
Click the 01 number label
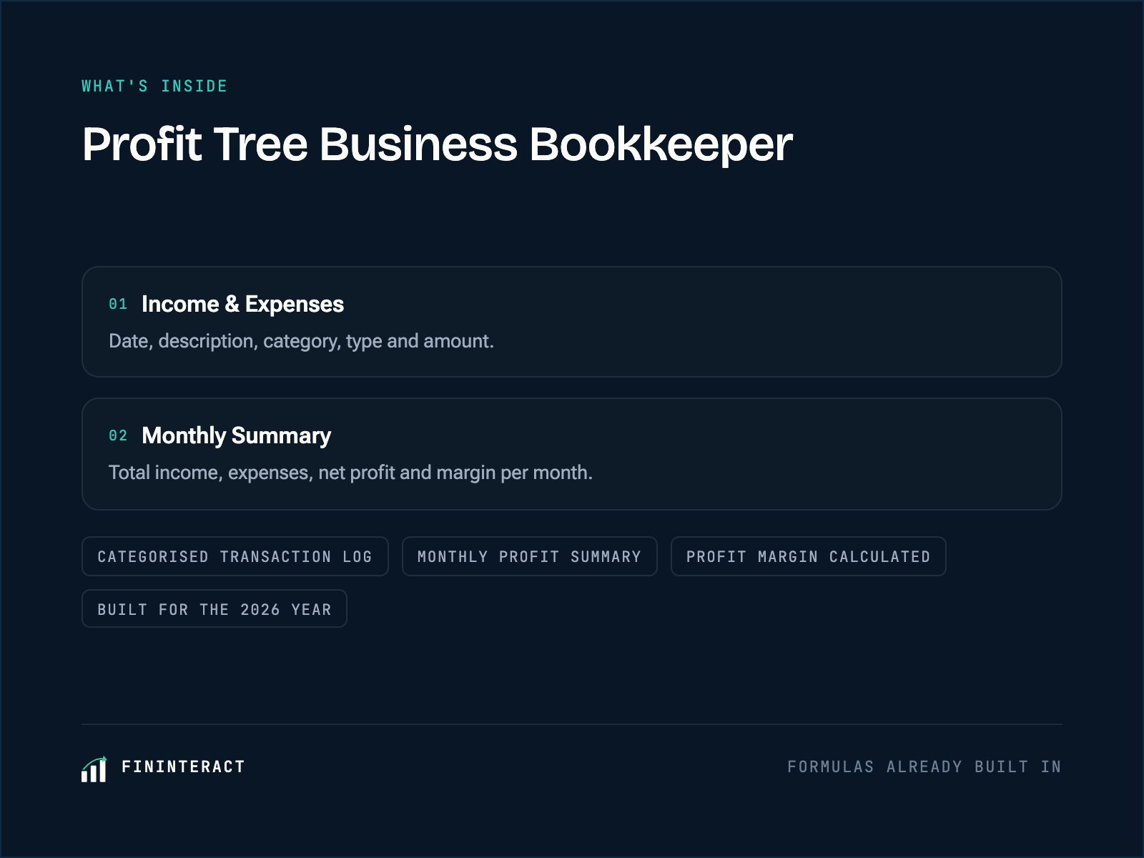(x=118, y=305)
